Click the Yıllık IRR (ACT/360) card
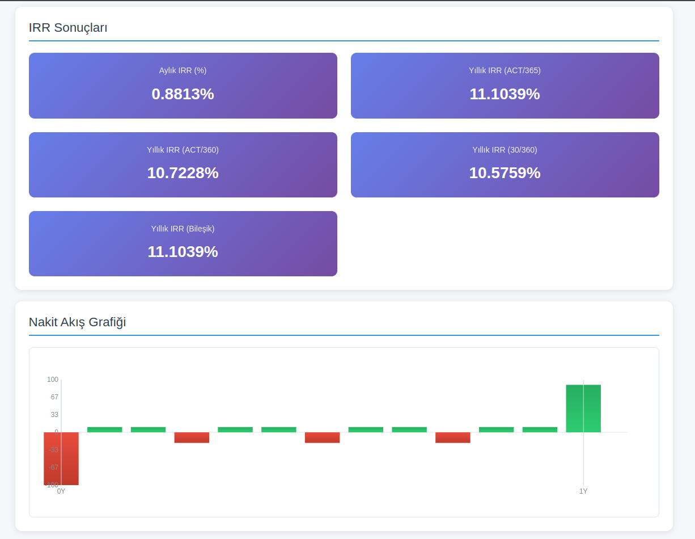This screenshot has width=695, height=539. point(183,165)
